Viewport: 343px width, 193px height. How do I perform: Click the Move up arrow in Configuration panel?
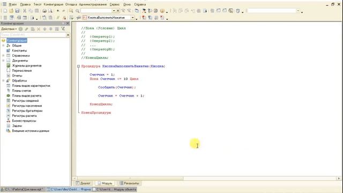(45, 29)
